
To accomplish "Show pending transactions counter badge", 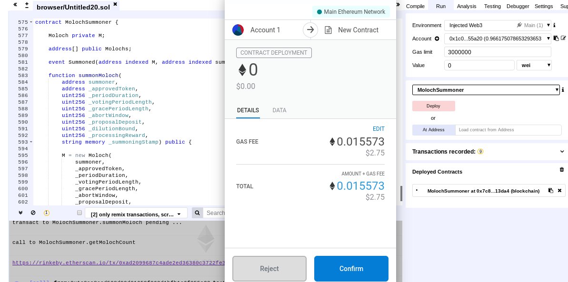I will click(x=46, y=213).
